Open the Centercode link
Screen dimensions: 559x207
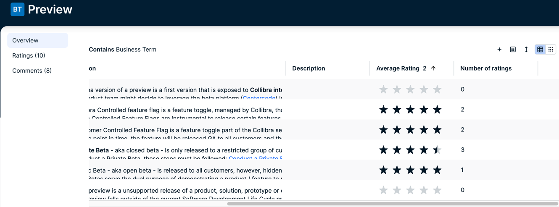point(259,98)
